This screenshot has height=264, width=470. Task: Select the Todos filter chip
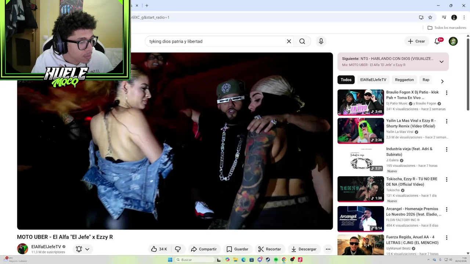346,80
